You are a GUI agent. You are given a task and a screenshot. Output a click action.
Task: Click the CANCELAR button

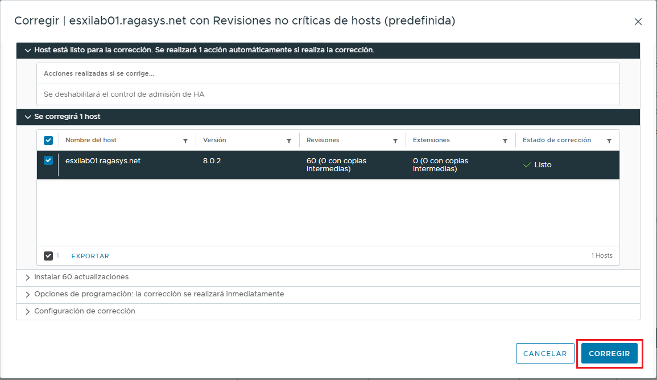click(544, 353)
